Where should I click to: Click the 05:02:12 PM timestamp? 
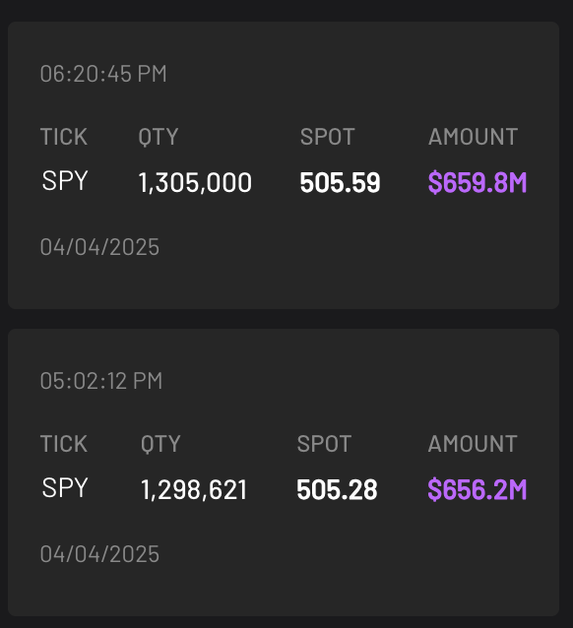pyautogui.click(x=101, y=381)
